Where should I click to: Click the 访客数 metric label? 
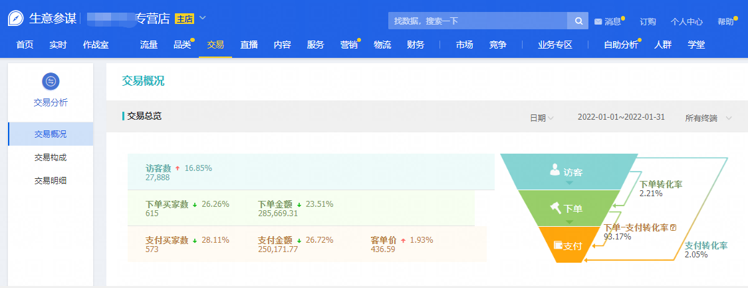coord(158,168)
